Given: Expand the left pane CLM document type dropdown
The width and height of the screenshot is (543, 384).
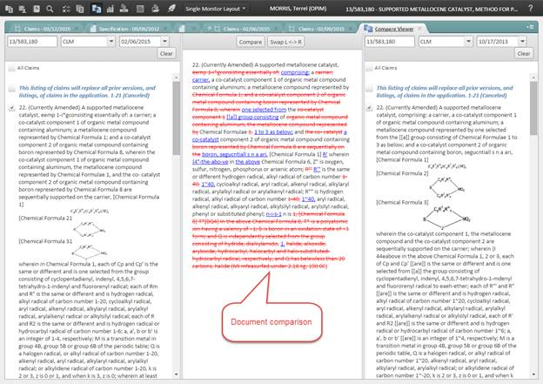Looking at the screenshot, I should pyautogui.click(x=111, y=41).
